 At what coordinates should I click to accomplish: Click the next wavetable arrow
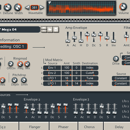click(42, 8)
